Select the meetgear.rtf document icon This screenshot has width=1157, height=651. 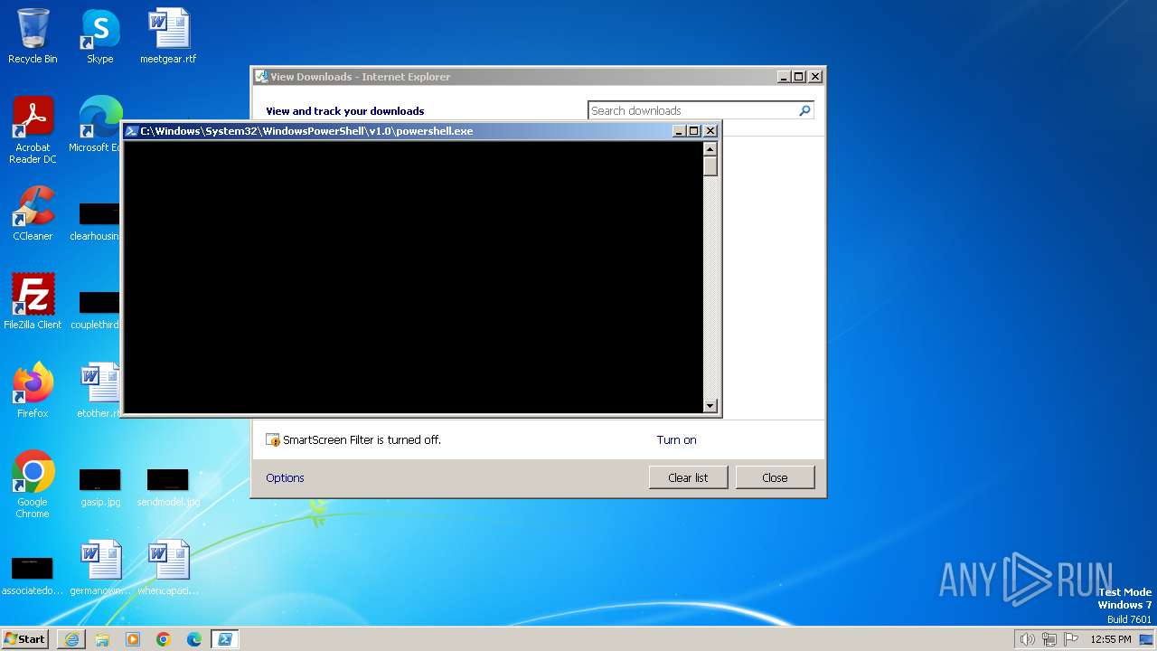pos(168,36)
